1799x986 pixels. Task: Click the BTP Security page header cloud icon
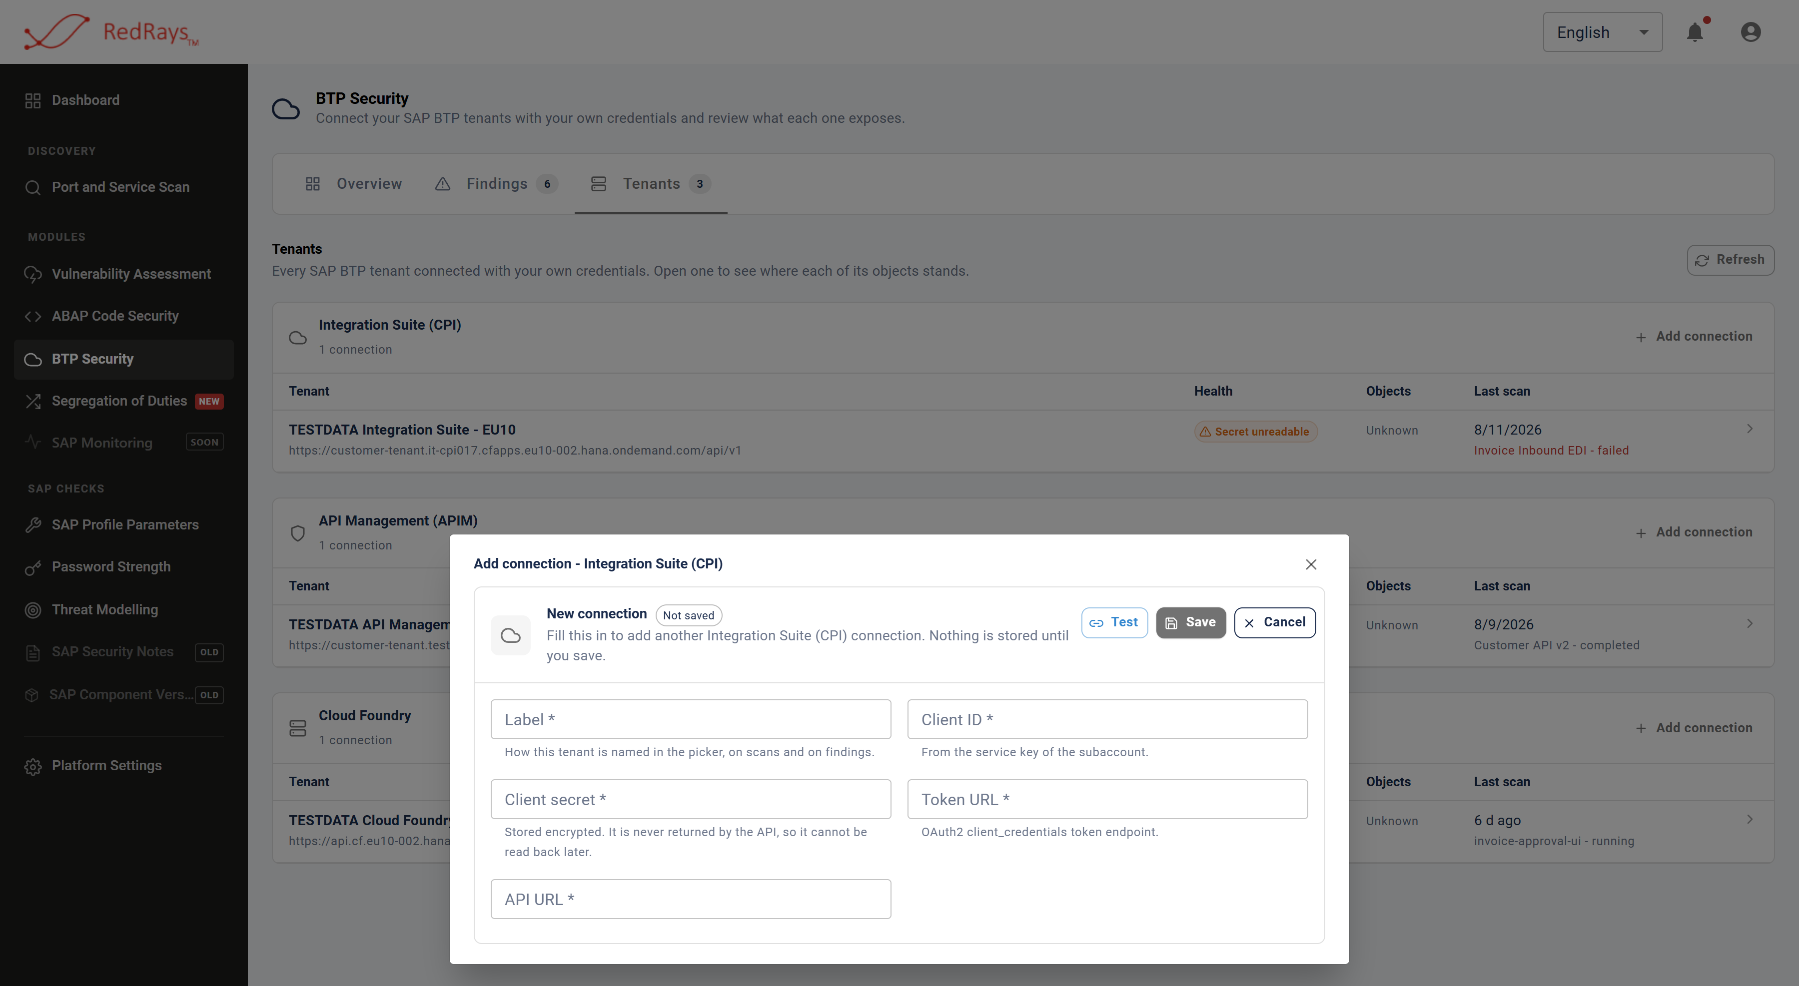[x=286, y=109]
